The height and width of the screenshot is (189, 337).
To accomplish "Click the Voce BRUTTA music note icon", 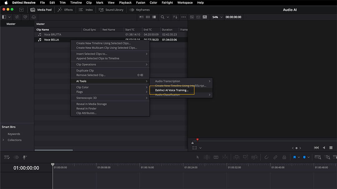I will point(40,35).
